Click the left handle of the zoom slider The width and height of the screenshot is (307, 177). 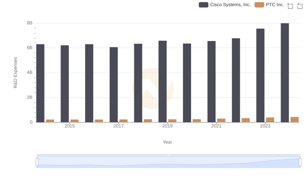[37, 162]
